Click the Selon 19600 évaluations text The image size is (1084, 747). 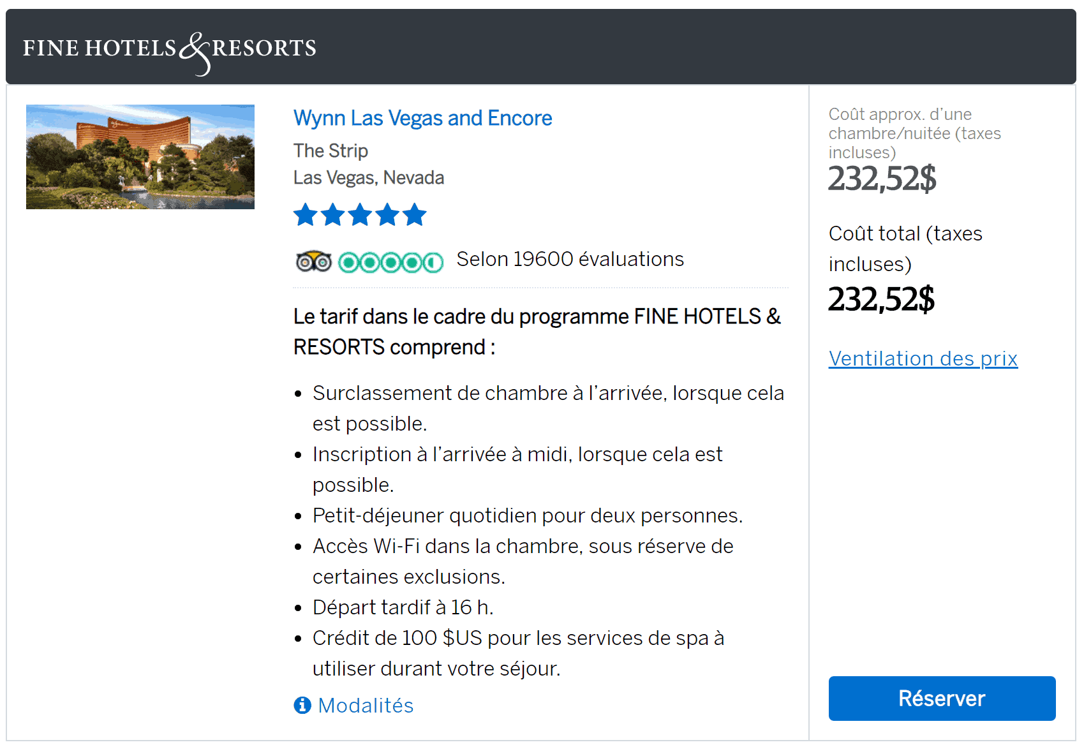tap(570, 259)
